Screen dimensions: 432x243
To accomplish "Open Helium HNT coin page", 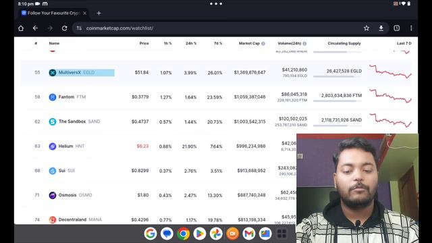I will [72, 146].
